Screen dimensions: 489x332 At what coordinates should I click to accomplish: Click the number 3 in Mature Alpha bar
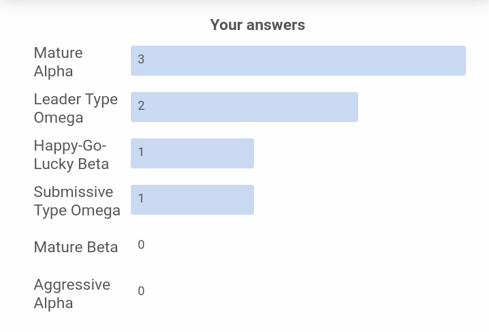[141, 59]
